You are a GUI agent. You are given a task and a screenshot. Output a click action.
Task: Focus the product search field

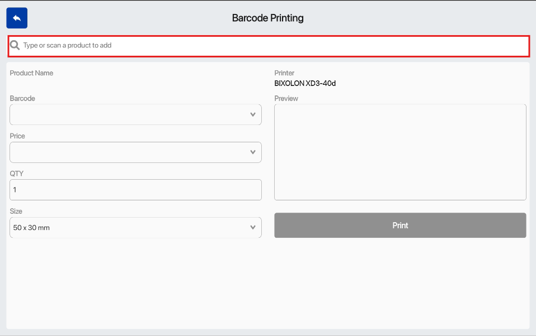tap(269, 46)
